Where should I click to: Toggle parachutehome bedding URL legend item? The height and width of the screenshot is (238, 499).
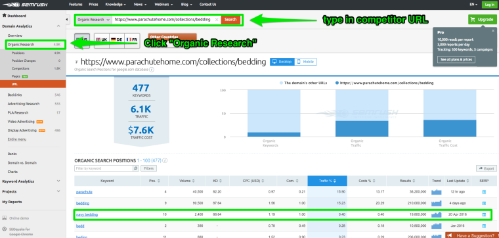tap(385, 83)
